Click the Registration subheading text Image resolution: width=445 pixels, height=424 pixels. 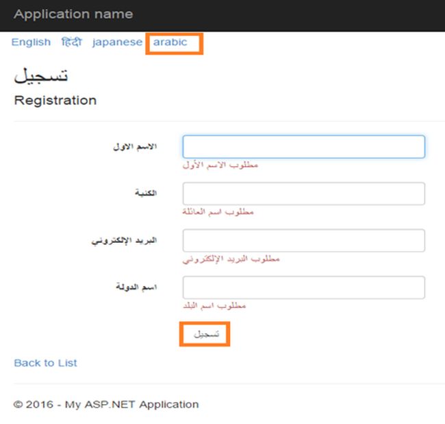(x=55, y=101)
